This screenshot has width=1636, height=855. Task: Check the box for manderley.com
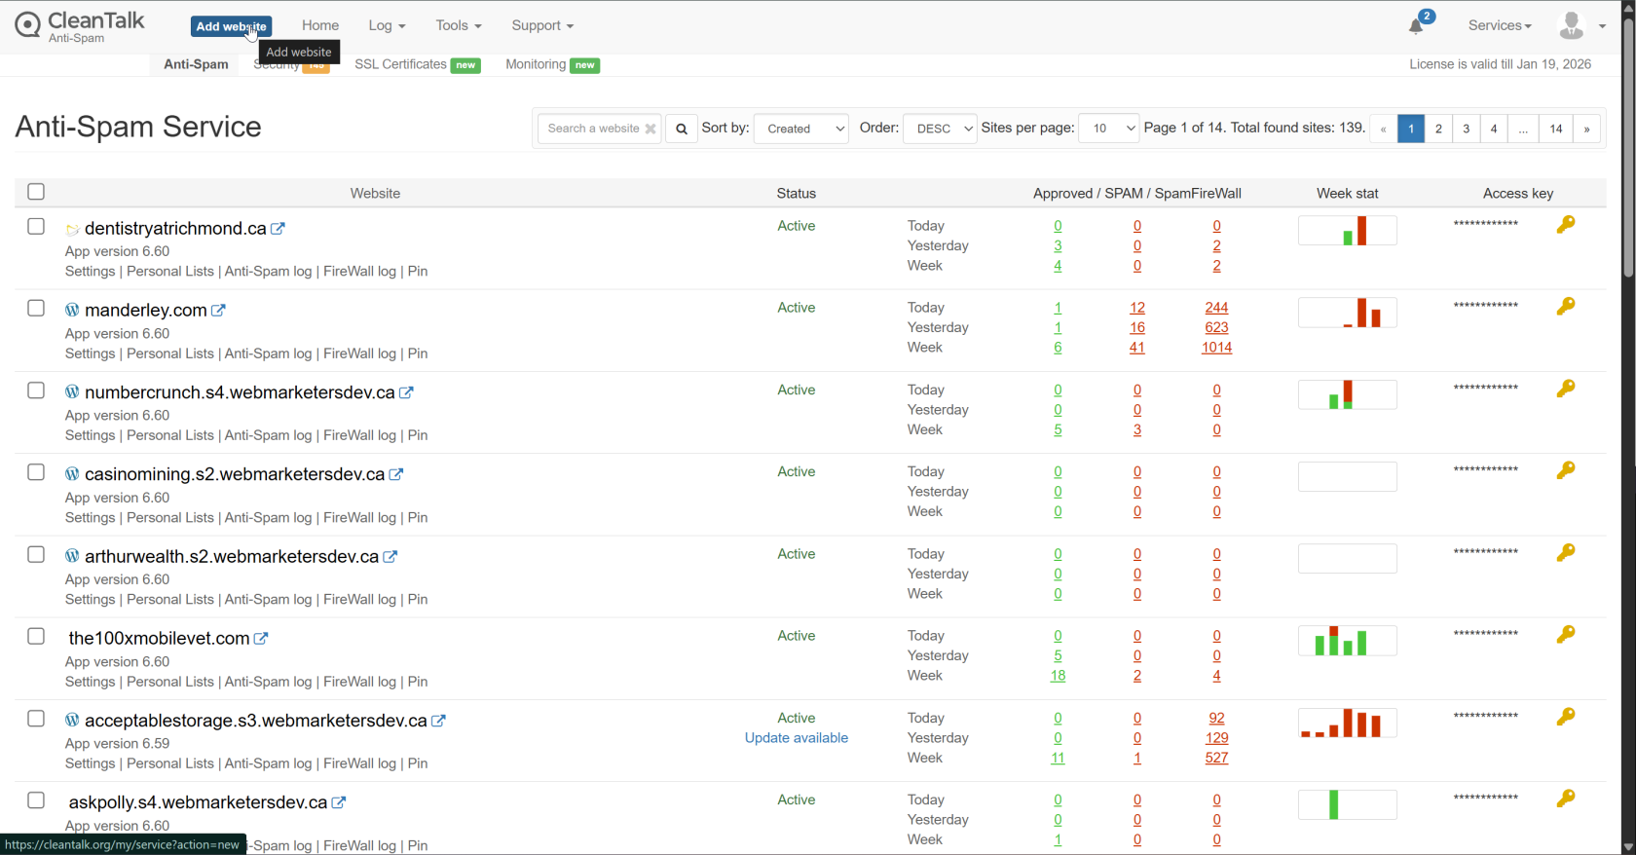pyautogui.click(x=36, y=309)
